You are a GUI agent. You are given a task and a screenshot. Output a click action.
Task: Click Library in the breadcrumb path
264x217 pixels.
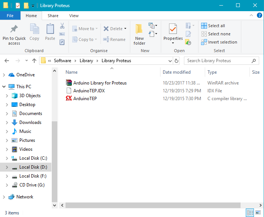pyautogui.click(x=86, y=61)
